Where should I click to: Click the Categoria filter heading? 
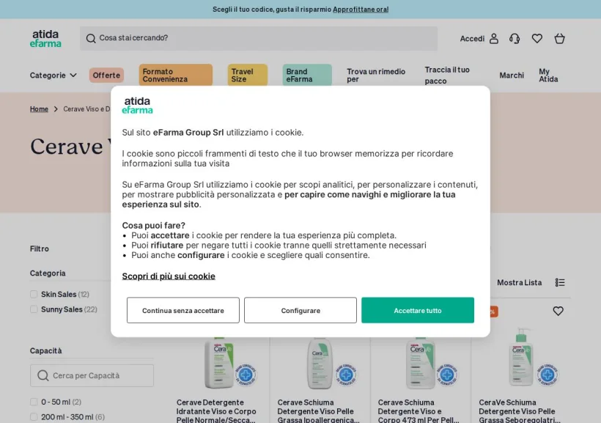48,273
